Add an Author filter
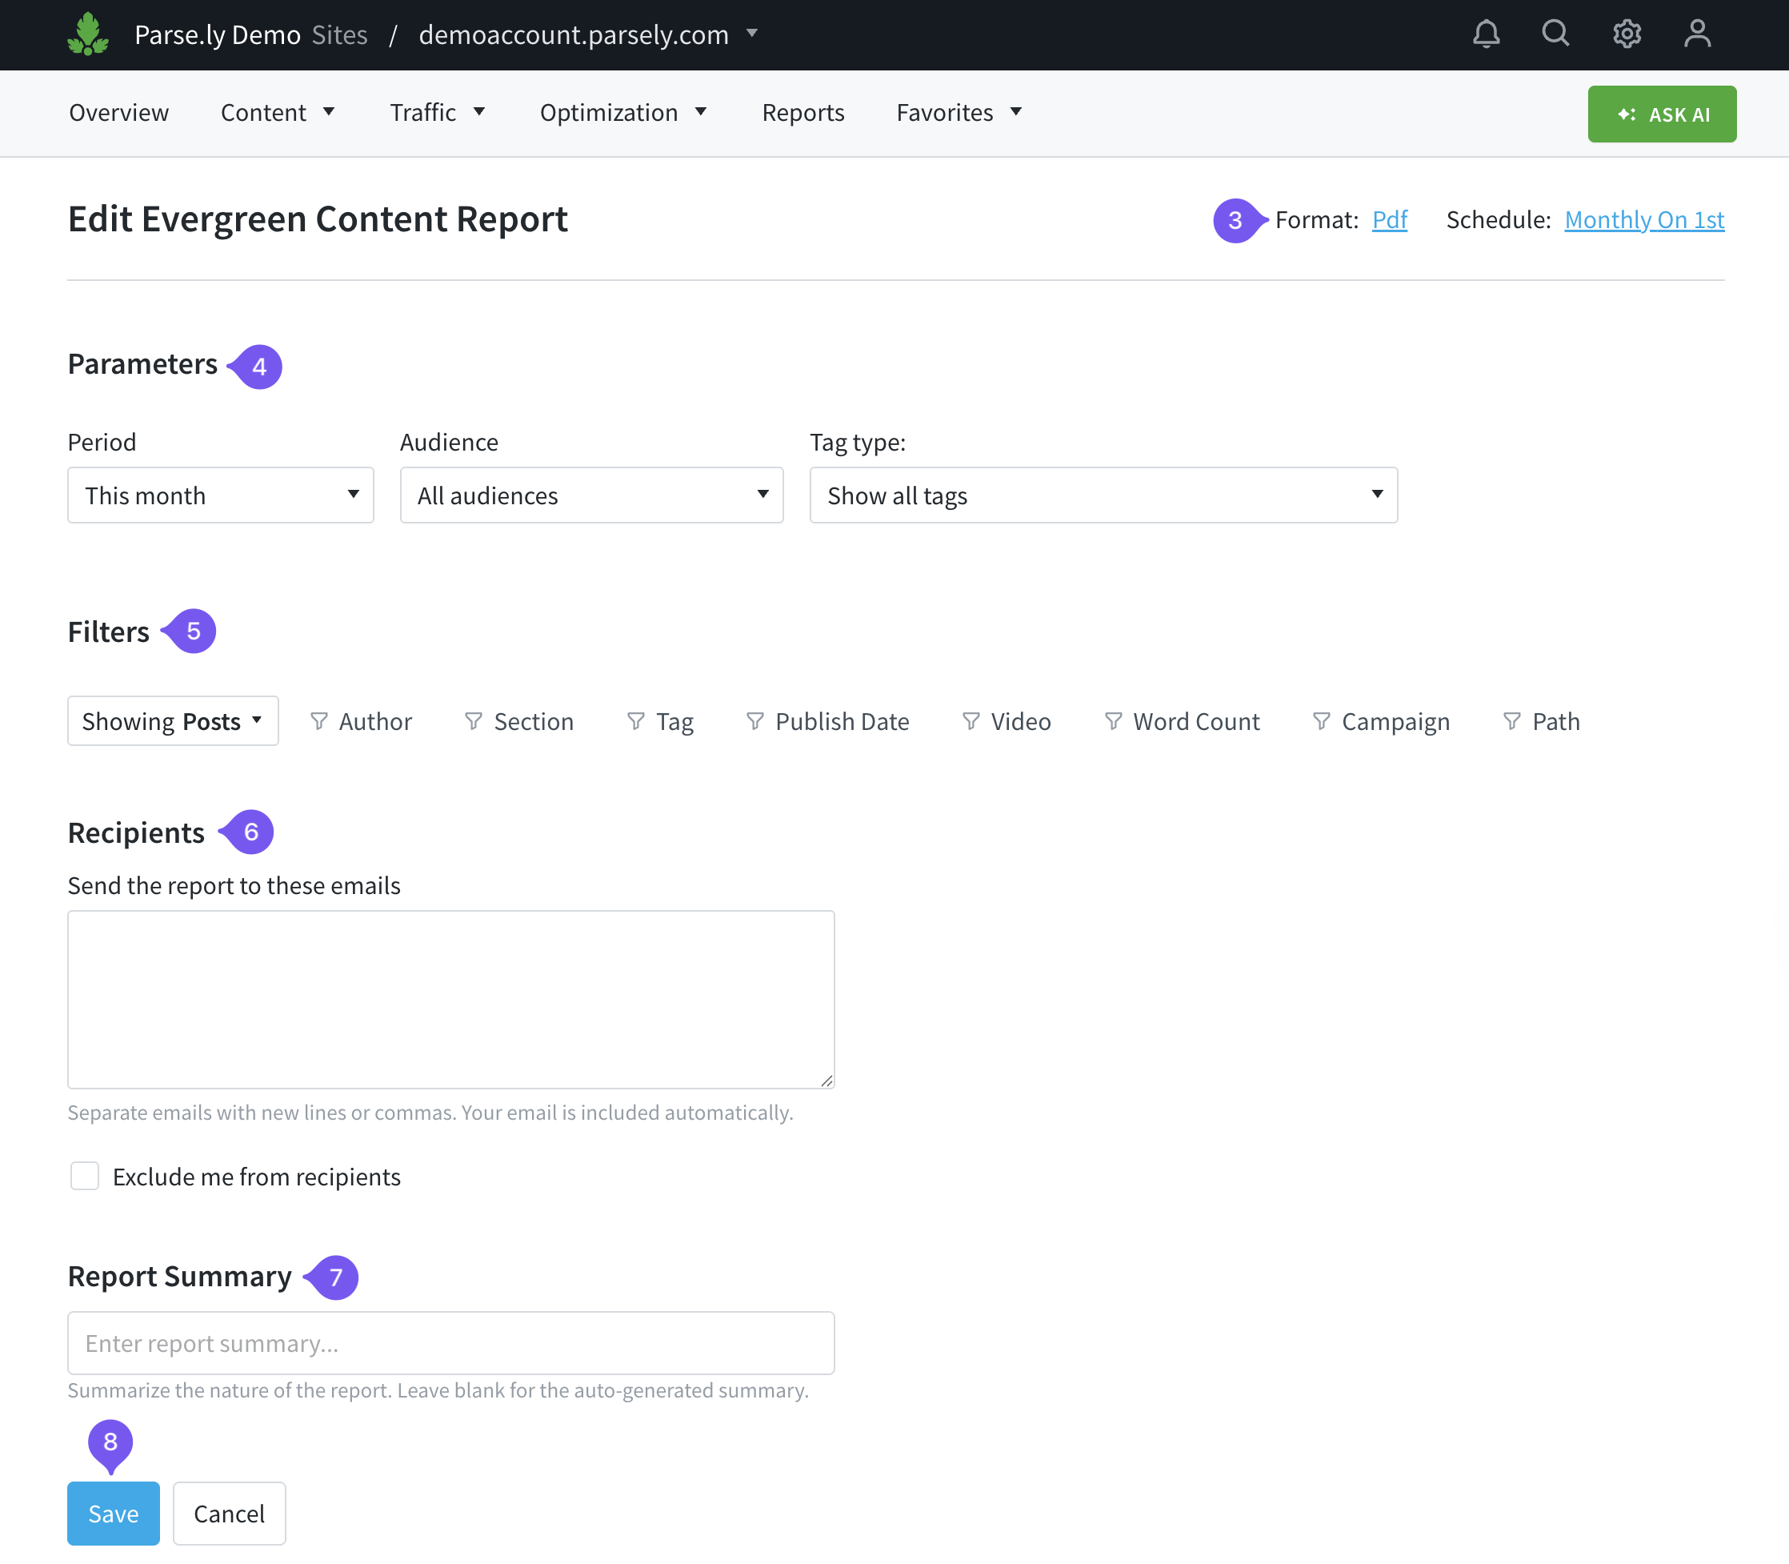 361,722
